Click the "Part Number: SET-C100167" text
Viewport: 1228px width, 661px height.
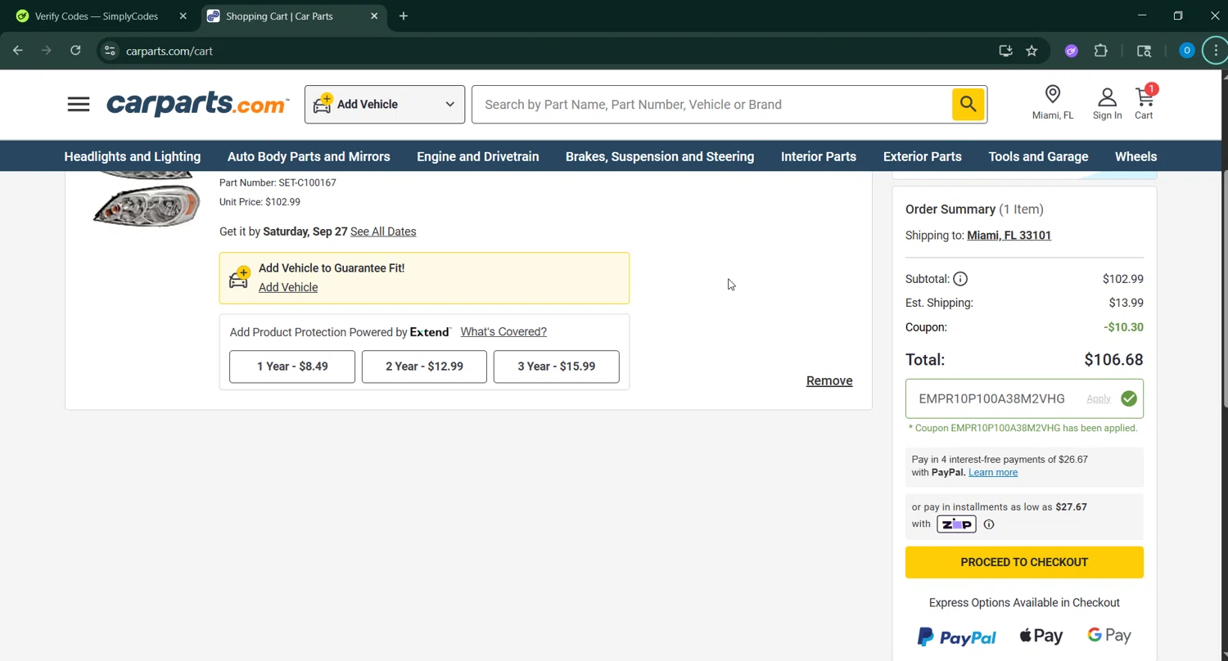(278, 182)
